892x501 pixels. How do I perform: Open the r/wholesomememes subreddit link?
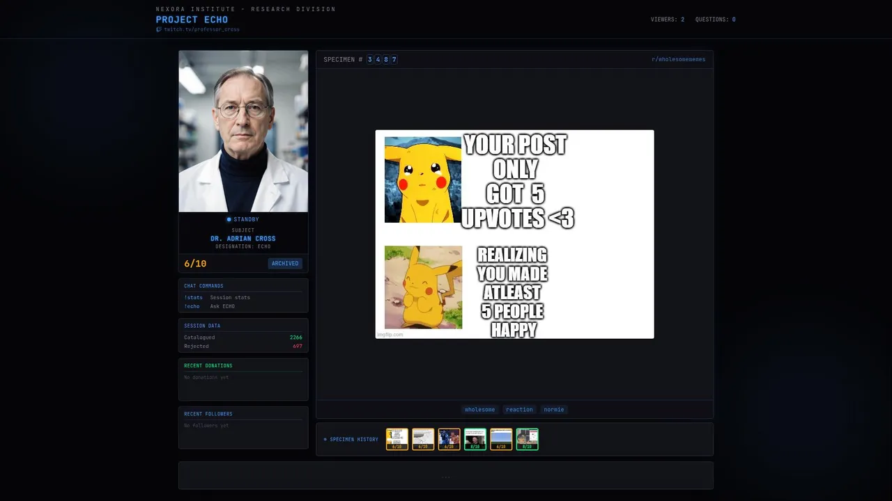click(678, 60)
